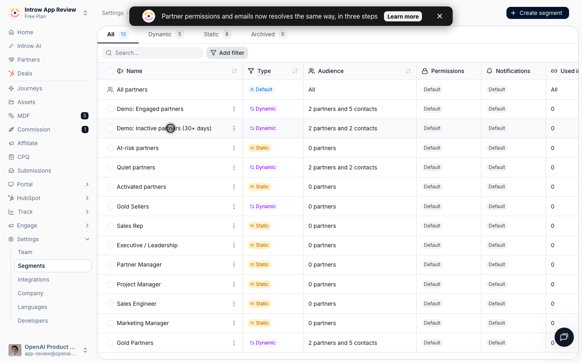Check Executive / Leadership row

pos(110,245)
